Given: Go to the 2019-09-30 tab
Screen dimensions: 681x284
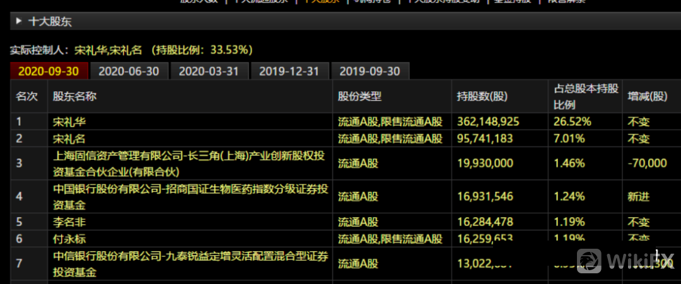Looking at the screenshot, I should pyautogui.click(x=370, y=71).
